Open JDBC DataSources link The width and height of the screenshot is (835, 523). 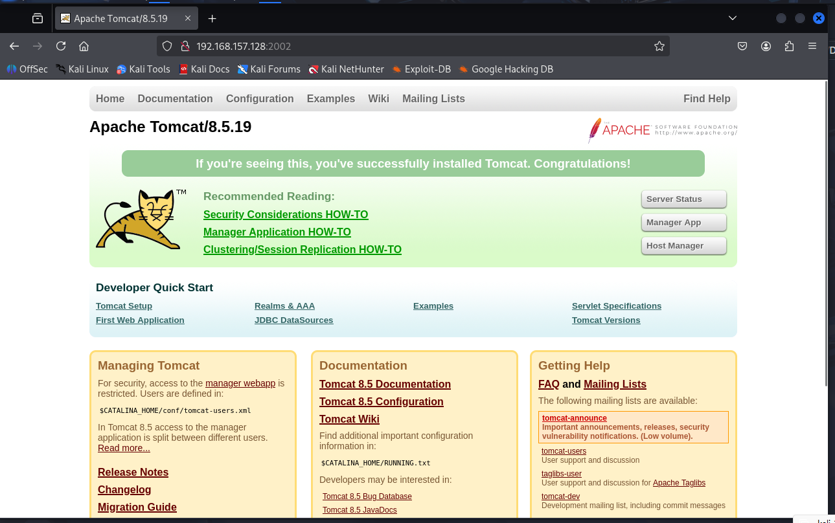pos(293,320)
